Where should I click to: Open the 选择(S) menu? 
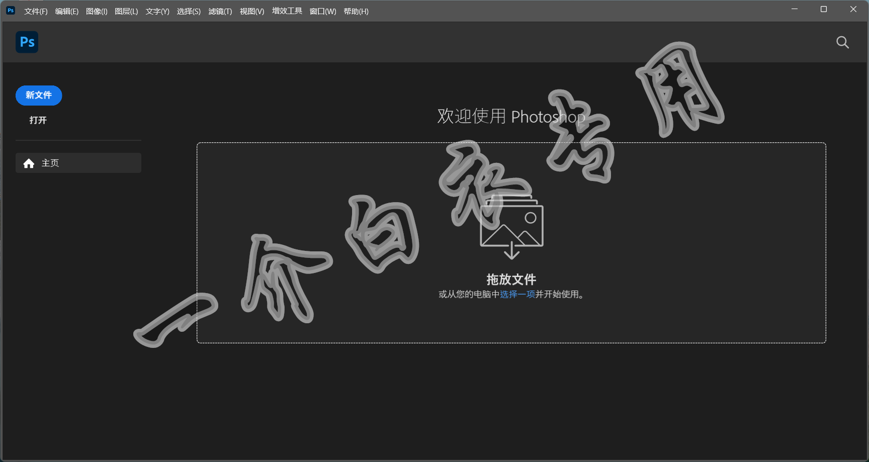click(x=189, y=11)
